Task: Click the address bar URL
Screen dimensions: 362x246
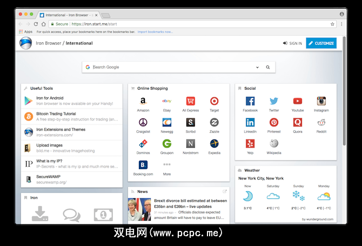Action: coord(94,24)
